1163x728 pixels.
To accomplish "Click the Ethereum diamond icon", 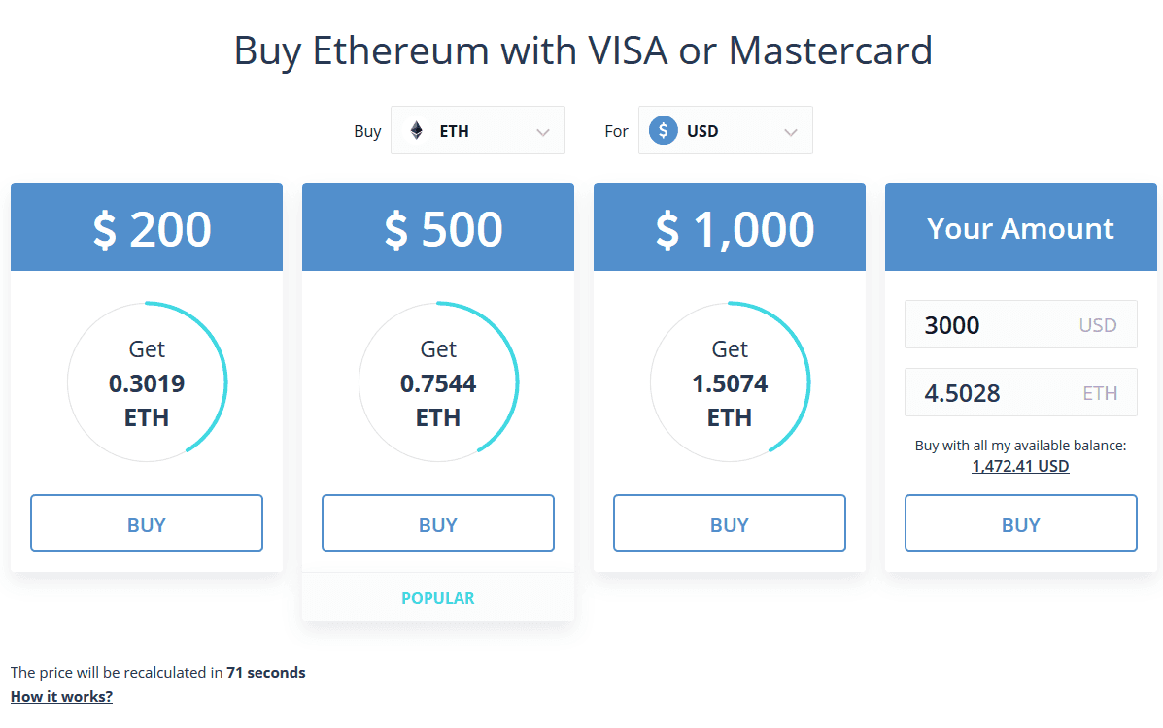I will (416, 130).
